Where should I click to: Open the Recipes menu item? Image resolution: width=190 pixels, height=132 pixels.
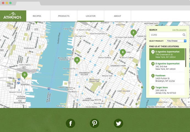37,16
